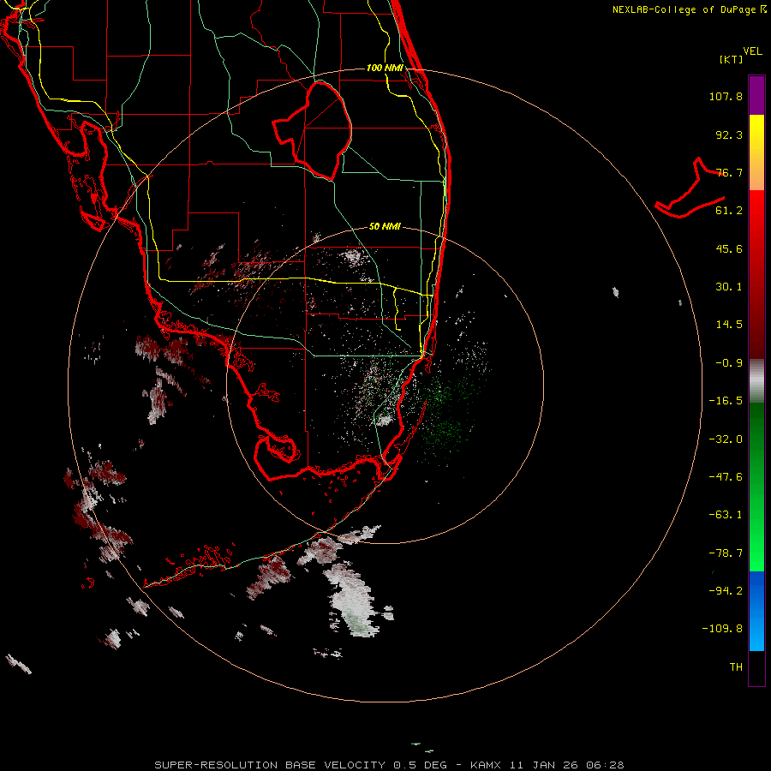Click the 100 NMI range ring label
This screenshot has height=771, width=771.
coord(385,68)
